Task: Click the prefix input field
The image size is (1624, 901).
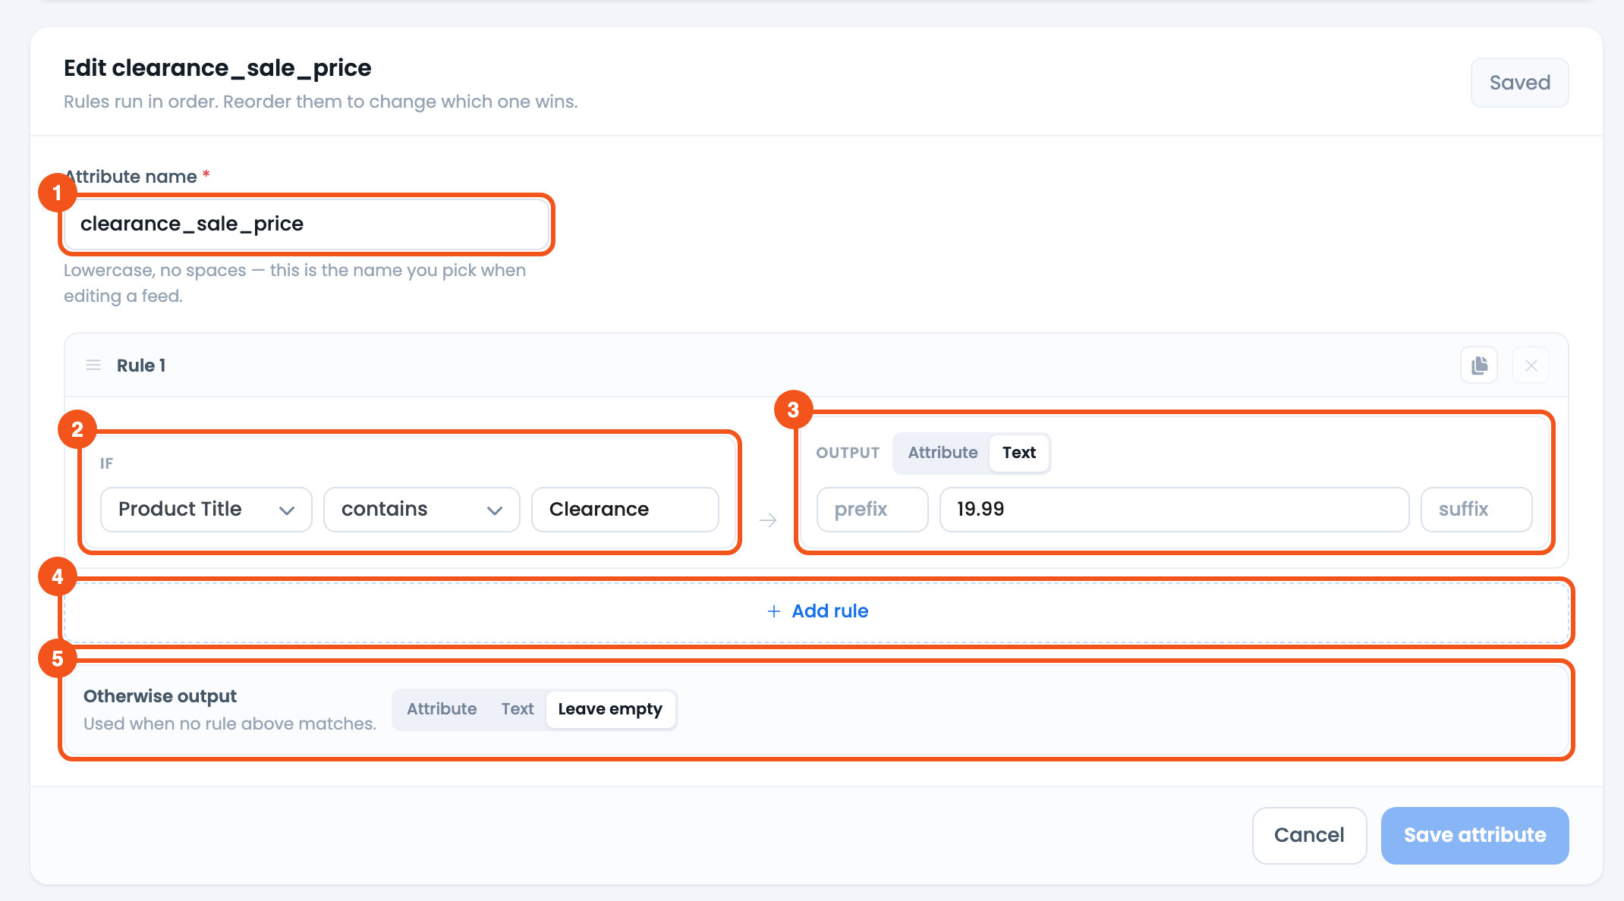Action: tap(873, 510)
